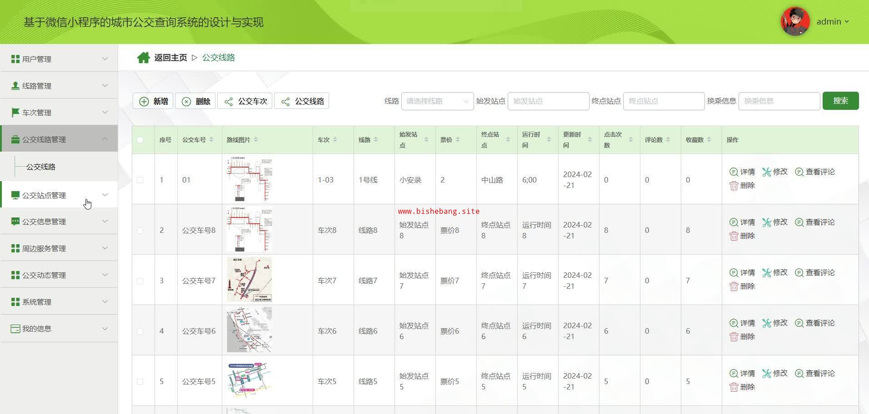The height and width of the screenshot is (414, 869).
Task: Click the 删除 trash icon in row 3
Action: 734,286
